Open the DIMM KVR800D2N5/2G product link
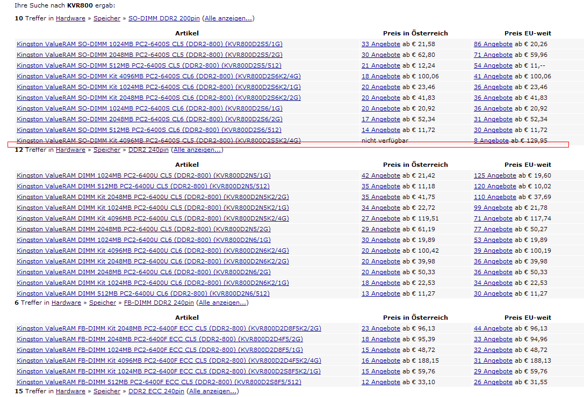584x397 pixels. tap(144, 230)
